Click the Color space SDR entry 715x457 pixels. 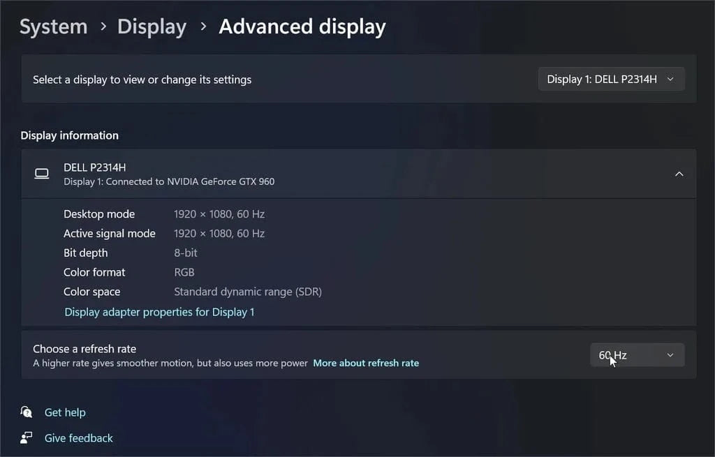(x=248, y=292)
